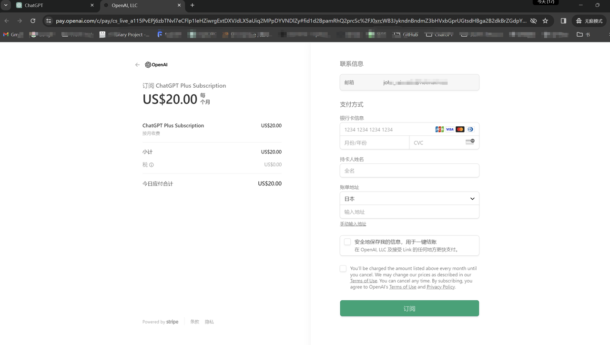Click the 联系信息 section heading
This screenshot has height=345, width=610.
coord(352,64)
